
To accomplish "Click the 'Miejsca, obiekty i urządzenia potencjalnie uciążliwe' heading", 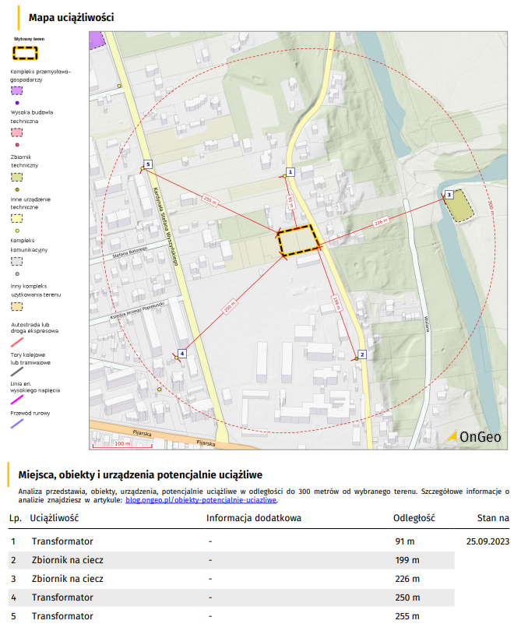I will (x=140, y=475).
